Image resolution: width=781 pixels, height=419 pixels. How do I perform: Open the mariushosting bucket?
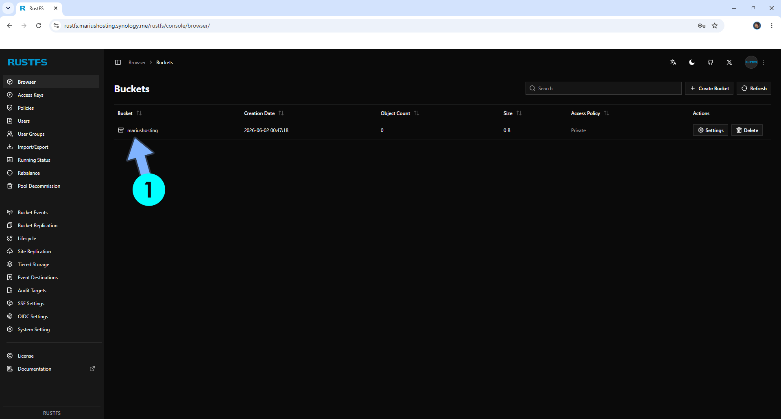tap(142, 130)
